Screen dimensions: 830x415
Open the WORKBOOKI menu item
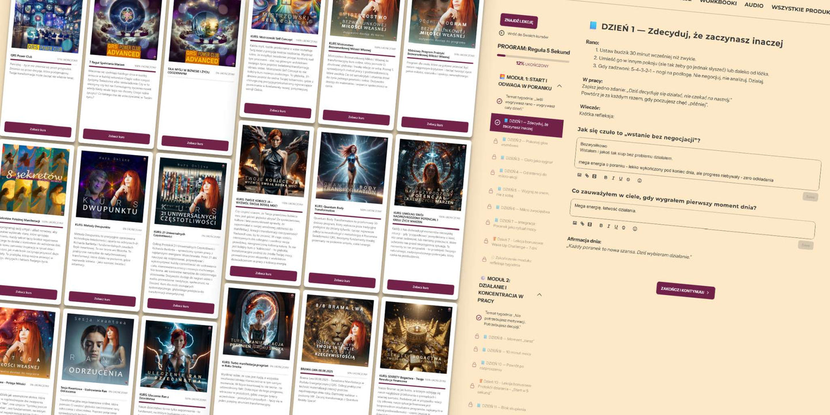[718, 3]
